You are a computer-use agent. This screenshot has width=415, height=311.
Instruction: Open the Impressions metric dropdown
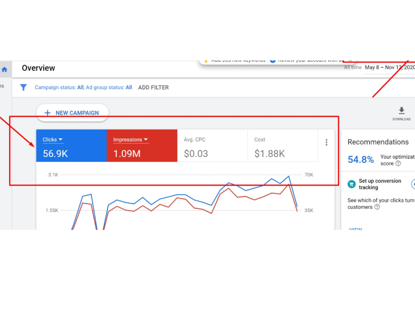[130, 140]
